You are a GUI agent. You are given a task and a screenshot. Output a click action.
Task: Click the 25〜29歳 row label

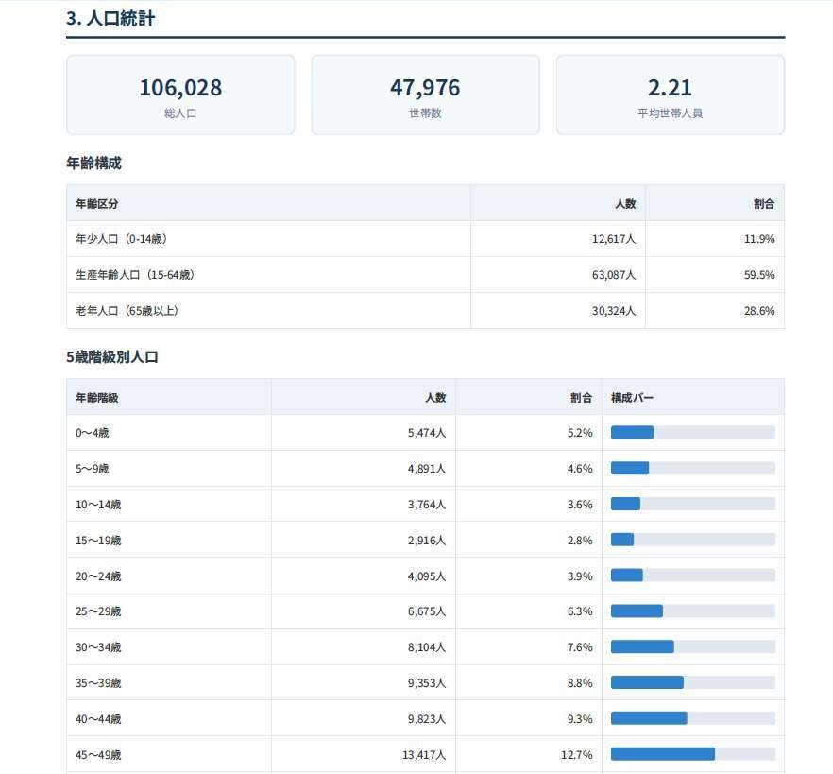(98, 611)
